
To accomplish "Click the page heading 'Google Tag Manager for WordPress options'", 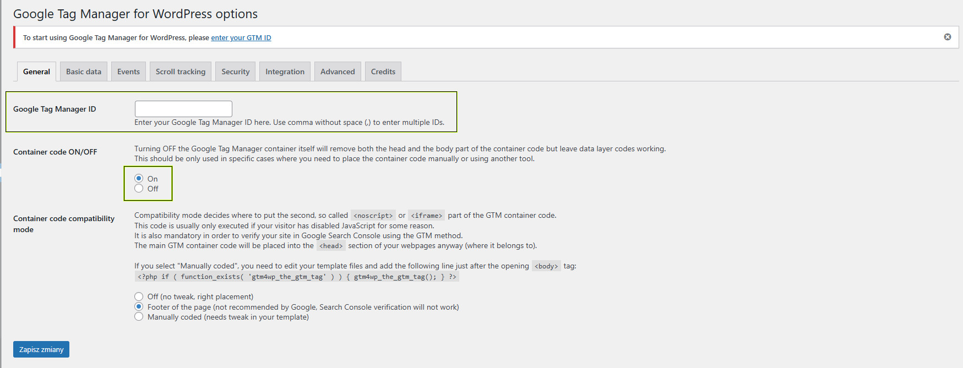I will pos(135,14).
